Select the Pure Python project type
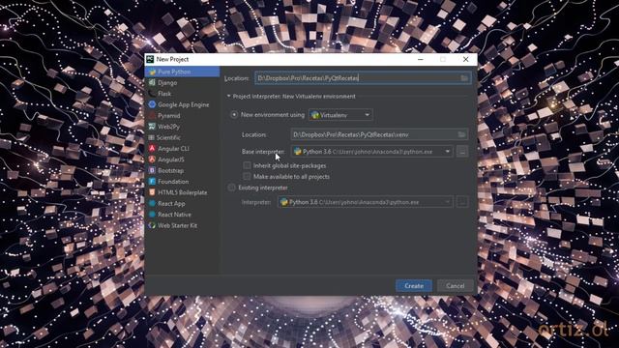 pos(182,72)
